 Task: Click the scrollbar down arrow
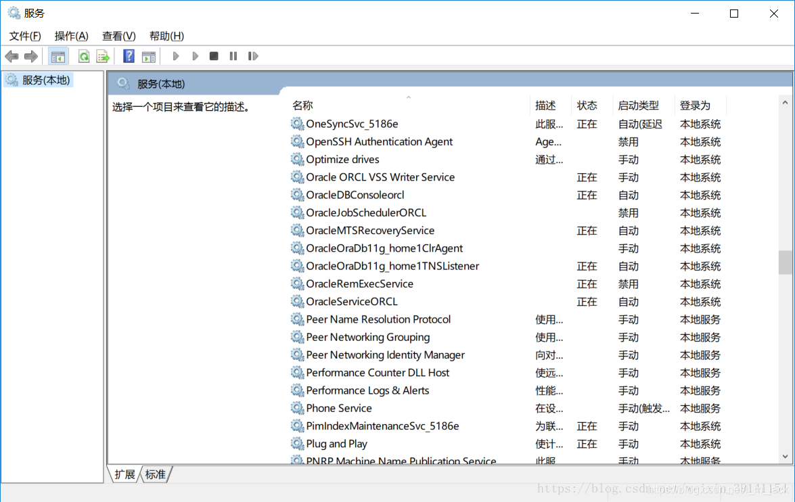(x=785, y=457)
